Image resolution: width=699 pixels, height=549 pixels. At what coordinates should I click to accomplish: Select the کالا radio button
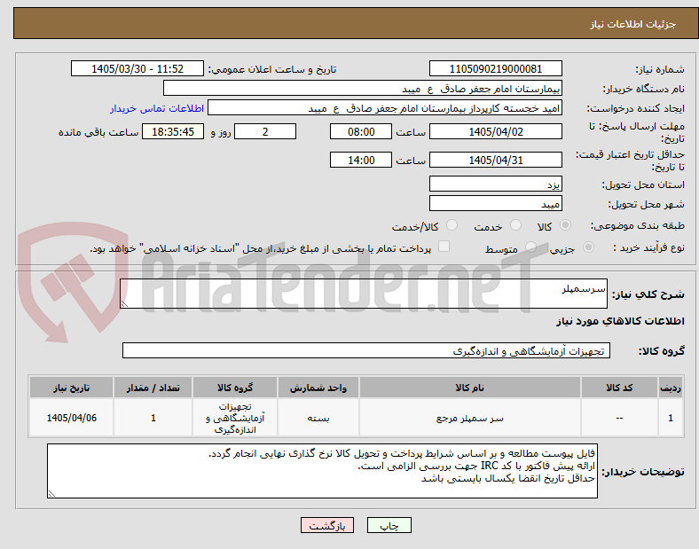(x=565, y=225)
